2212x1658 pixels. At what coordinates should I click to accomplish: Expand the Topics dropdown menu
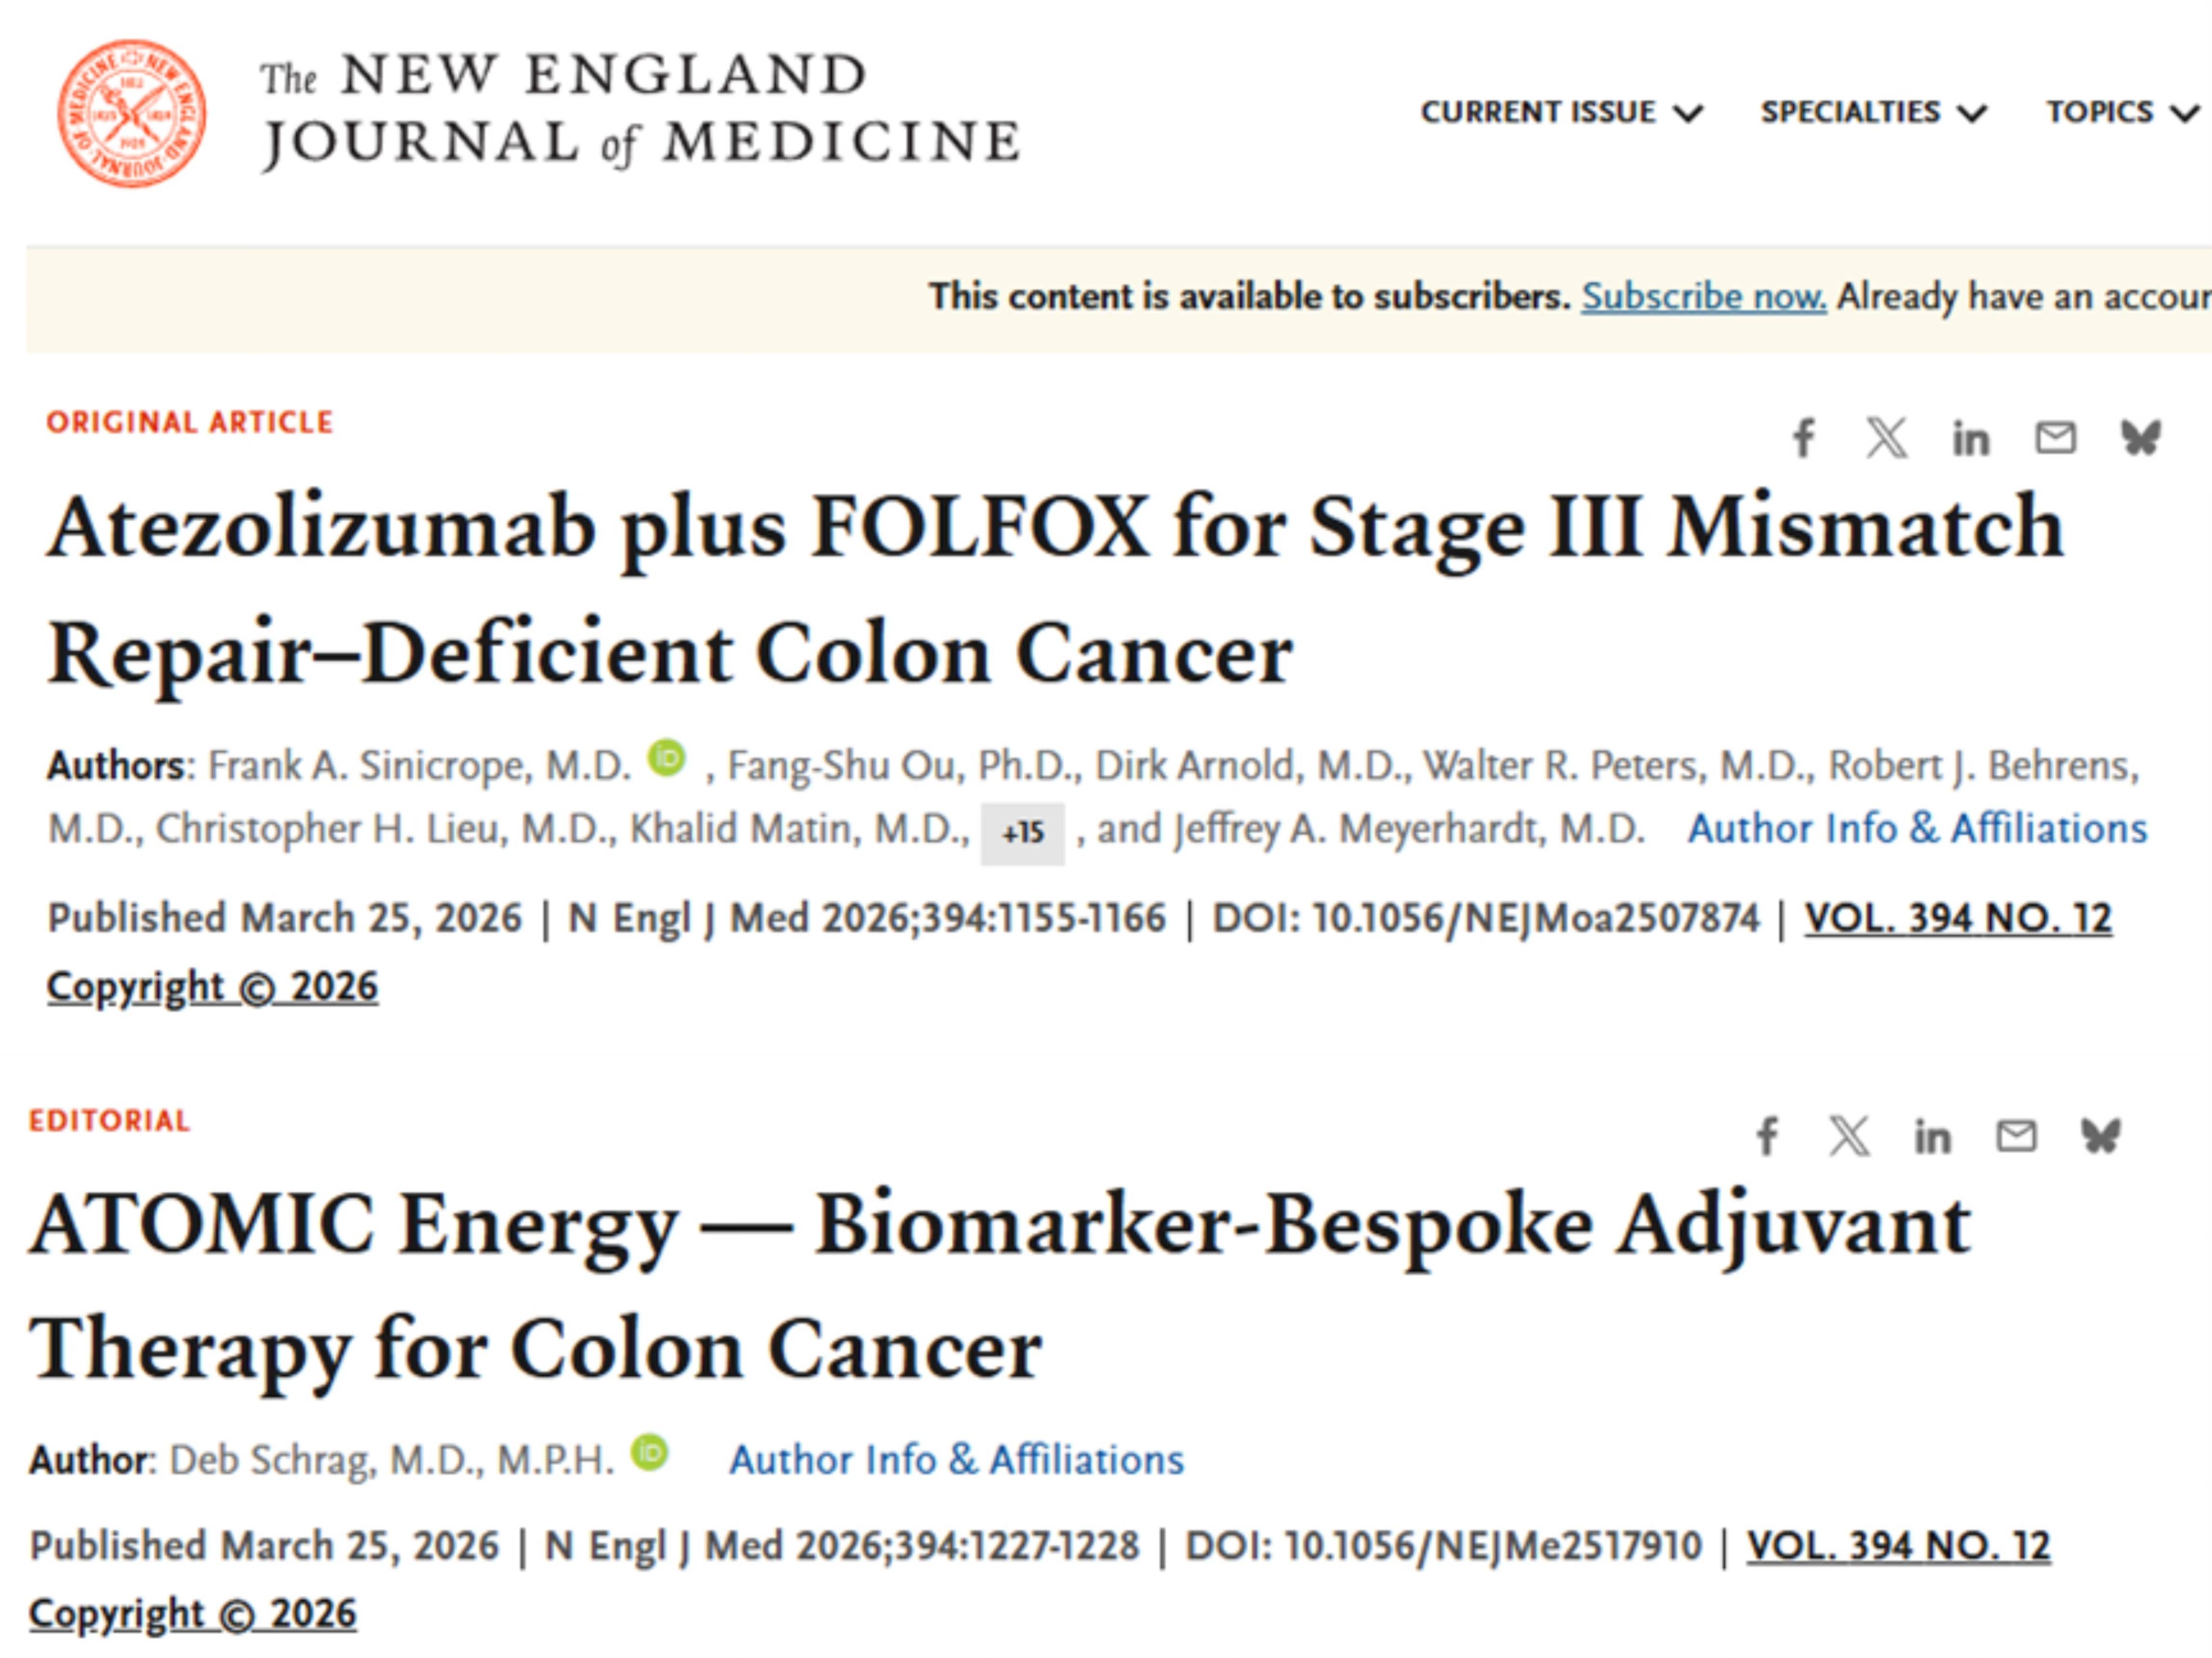[x=2120, y=112]
